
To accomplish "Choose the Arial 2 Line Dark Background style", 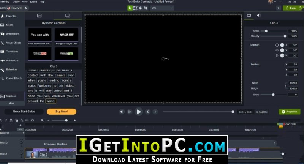I will pos(40,36).
